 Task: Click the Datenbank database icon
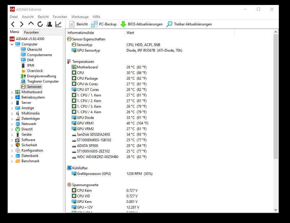(x=18, y=156)
